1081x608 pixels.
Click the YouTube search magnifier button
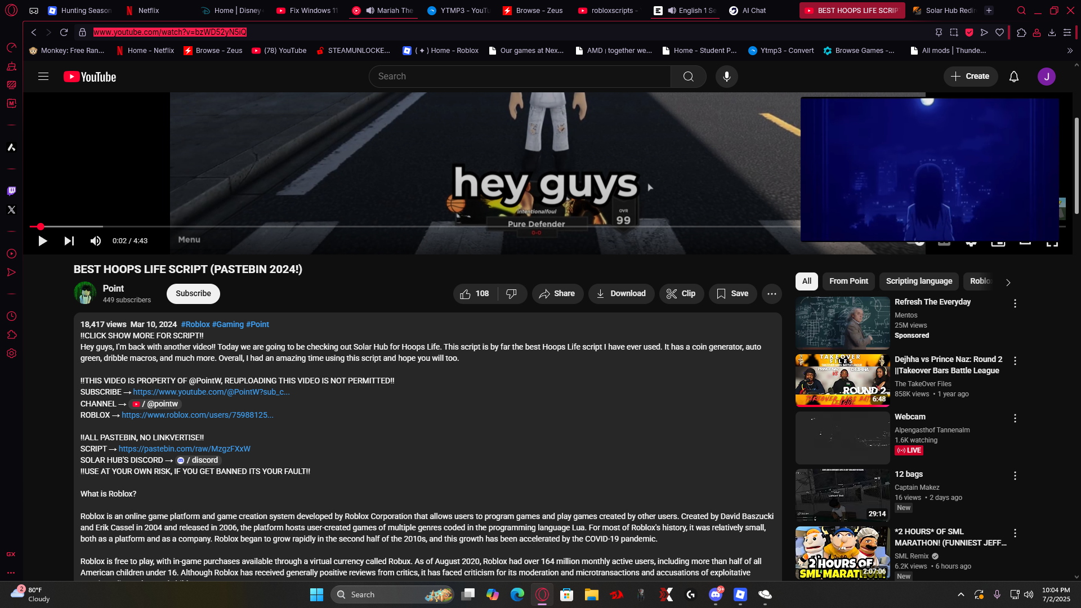point(688,77)
